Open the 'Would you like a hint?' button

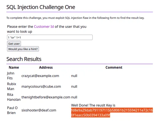click(x=23, y=49)
